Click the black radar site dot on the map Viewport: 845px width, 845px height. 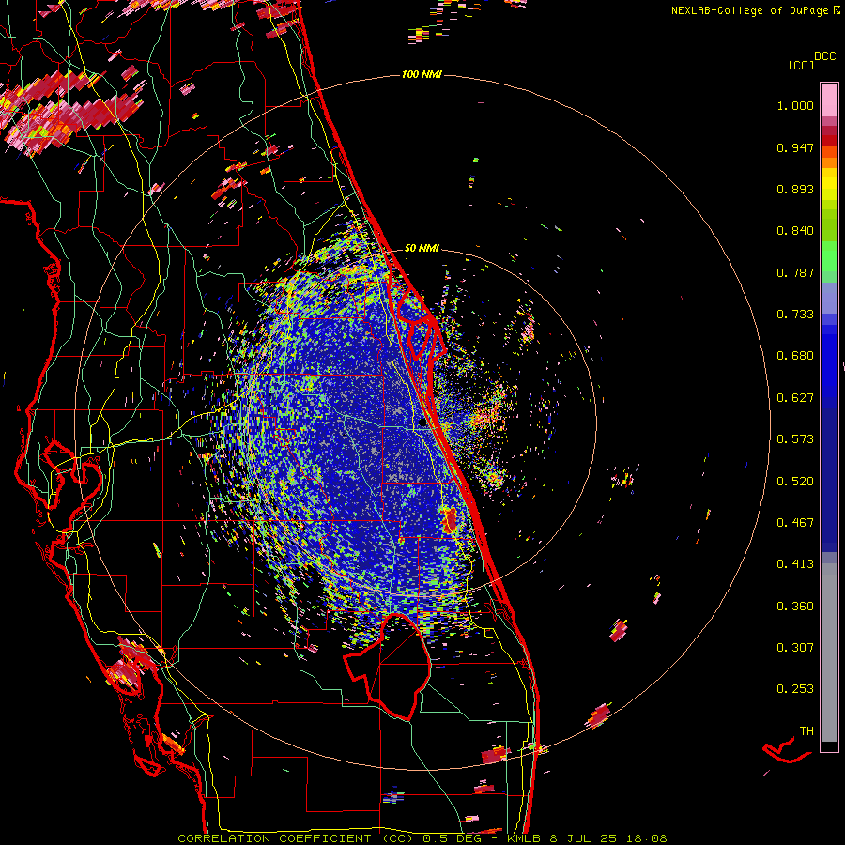(x=422, y=423)
